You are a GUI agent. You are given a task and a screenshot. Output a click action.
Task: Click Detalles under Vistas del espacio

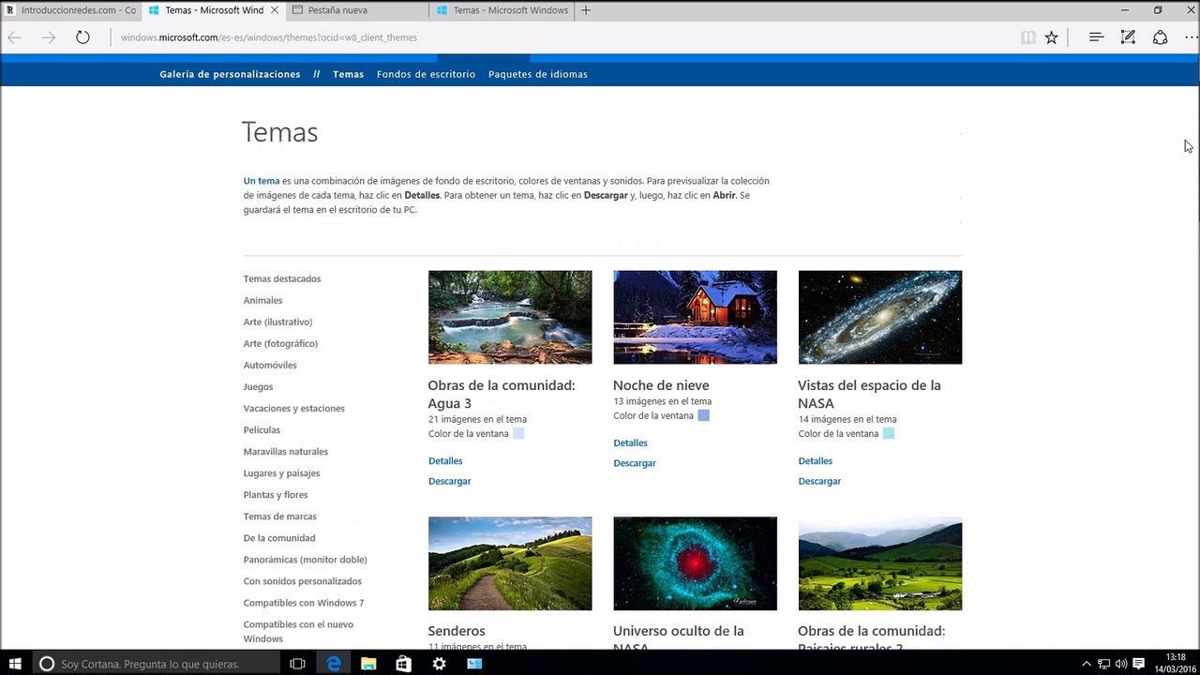pos(816,460)
